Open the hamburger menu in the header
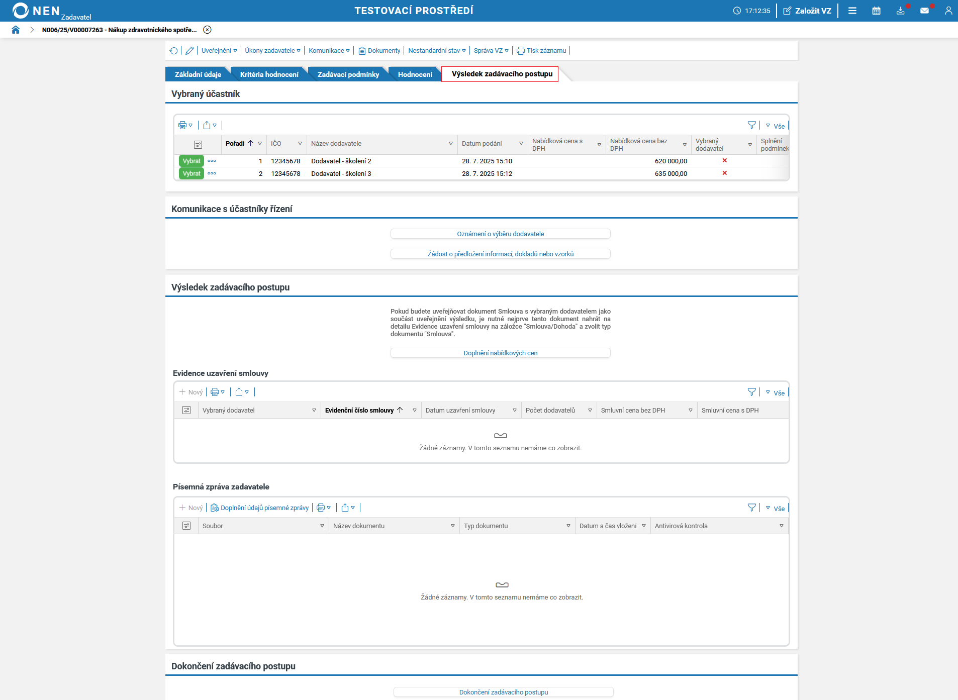Screen dimensions: 958x700 852,11
